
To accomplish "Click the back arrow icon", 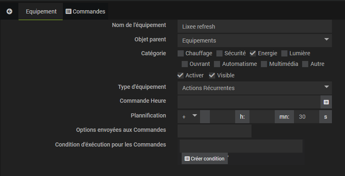I will (x=9, y=11).
